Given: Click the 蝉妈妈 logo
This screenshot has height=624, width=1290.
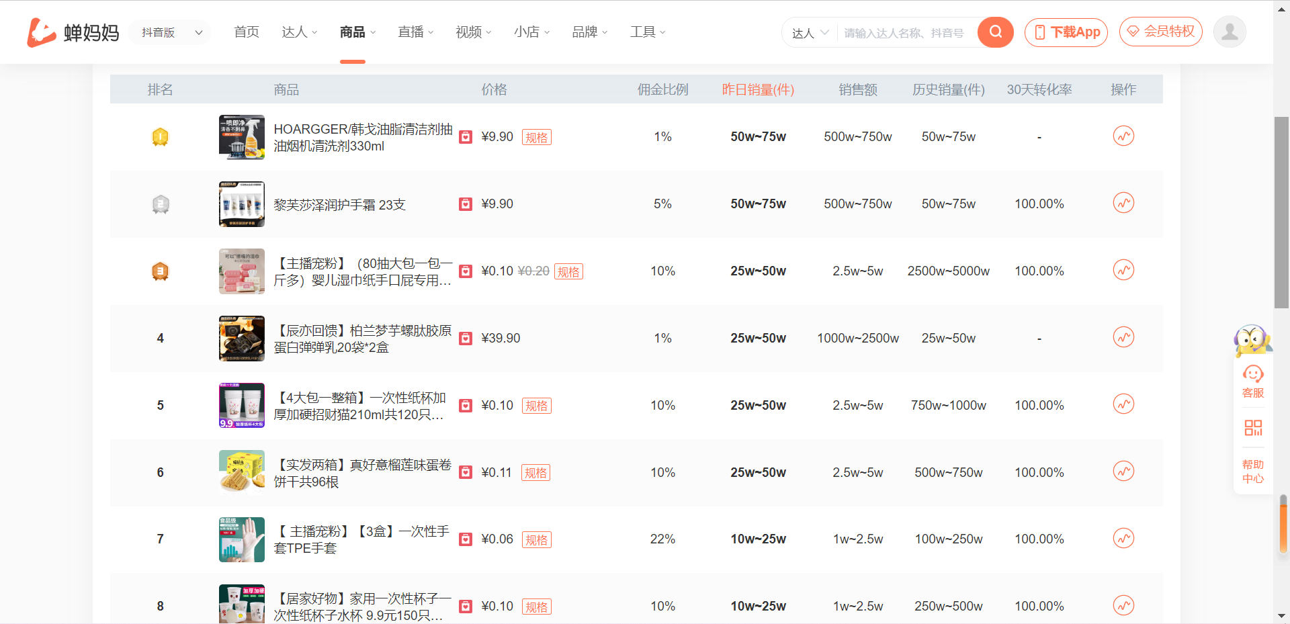Looking at the screenshot, I should coord(73,32).
